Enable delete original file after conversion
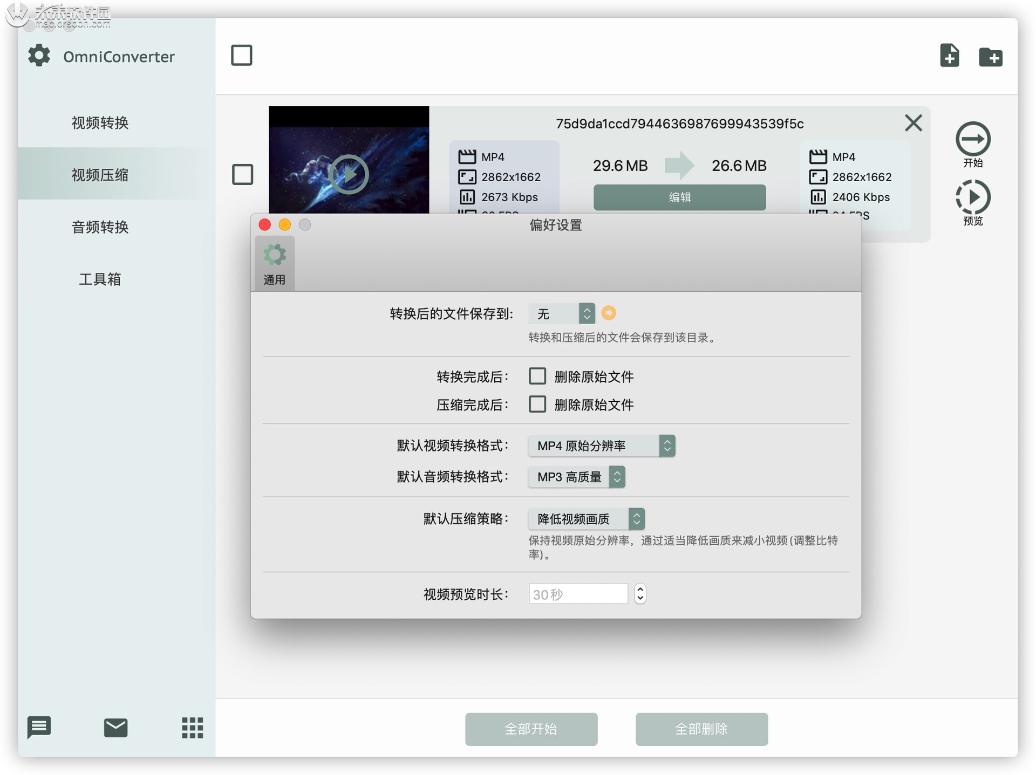This screenshot has height=775, width=1036. pyautogui.click(x=537, y=376)
